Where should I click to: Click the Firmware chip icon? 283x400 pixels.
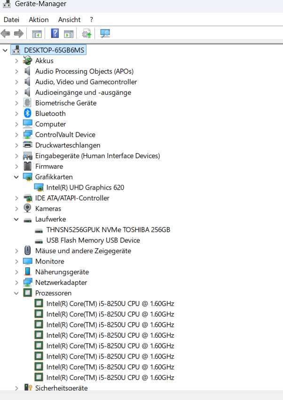pyautogui.click(x=27, y=166)
